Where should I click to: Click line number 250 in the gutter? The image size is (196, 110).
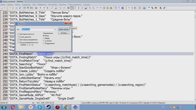[x=5, y=75]
